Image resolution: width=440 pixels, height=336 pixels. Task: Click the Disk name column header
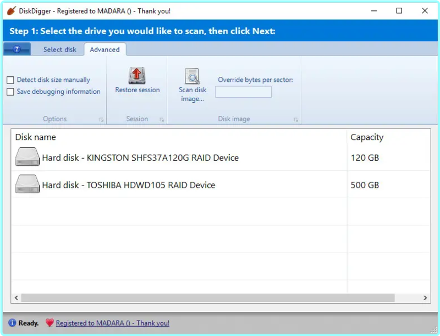36,137
